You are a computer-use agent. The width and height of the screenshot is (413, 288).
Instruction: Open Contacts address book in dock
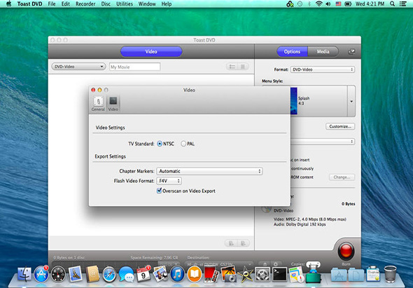point(92,274)
